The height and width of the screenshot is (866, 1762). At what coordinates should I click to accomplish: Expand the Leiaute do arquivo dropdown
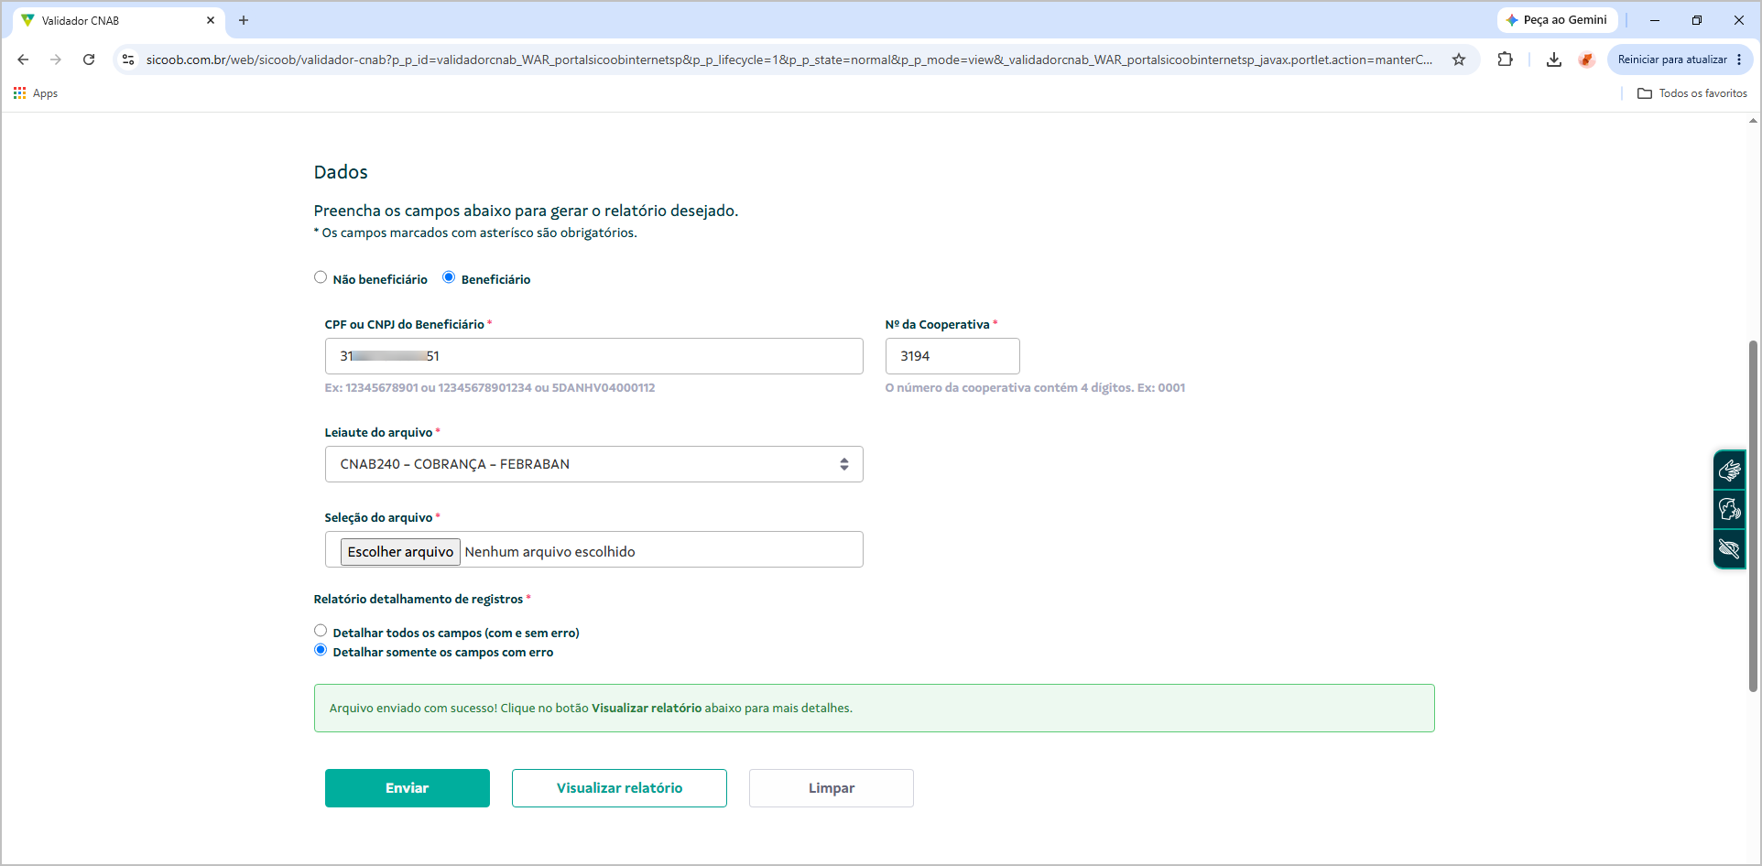coord(593,464)
